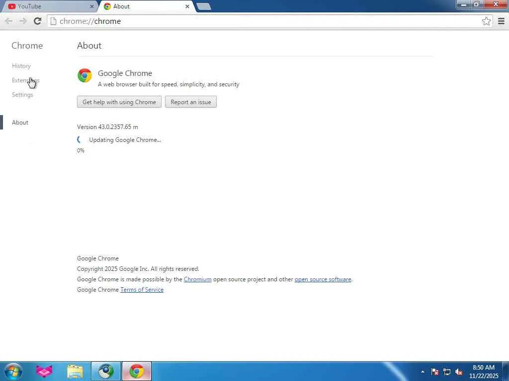Open the Chrome hamburger menu
Viewport: 509px width, 381px height.
(501, 21)
